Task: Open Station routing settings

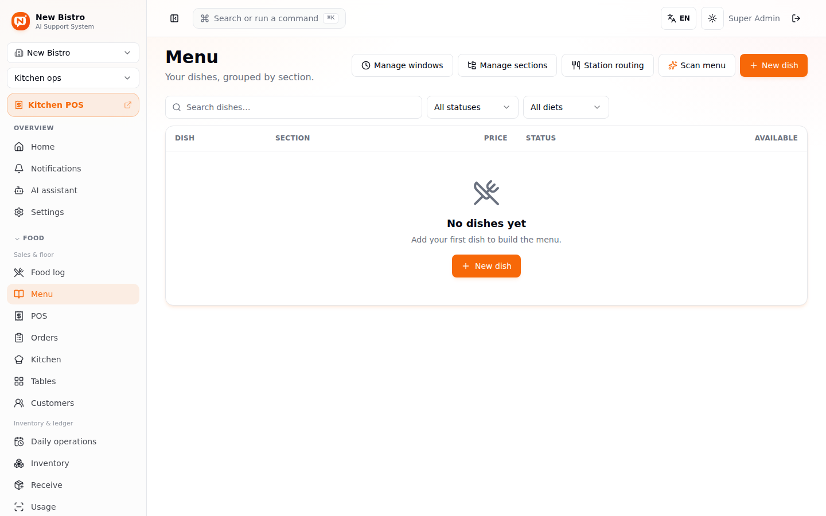Action: [x=607, y=65]
